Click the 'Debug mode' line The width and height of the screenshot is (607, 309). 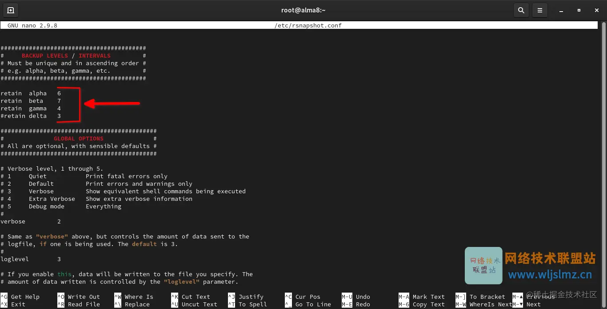click(x=61, y=207)
